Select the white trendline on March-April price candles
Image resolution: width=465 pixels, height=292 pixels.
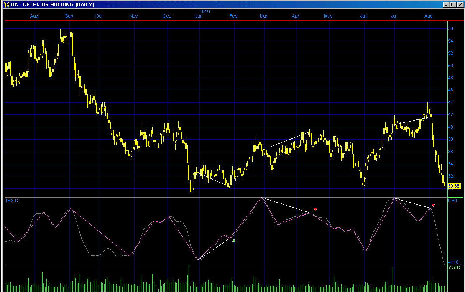pos(286,141)
